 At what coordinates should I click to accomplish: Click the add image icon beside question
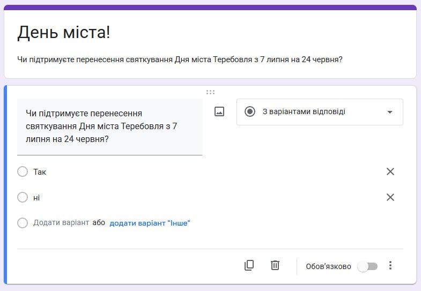tap(219, 111)
